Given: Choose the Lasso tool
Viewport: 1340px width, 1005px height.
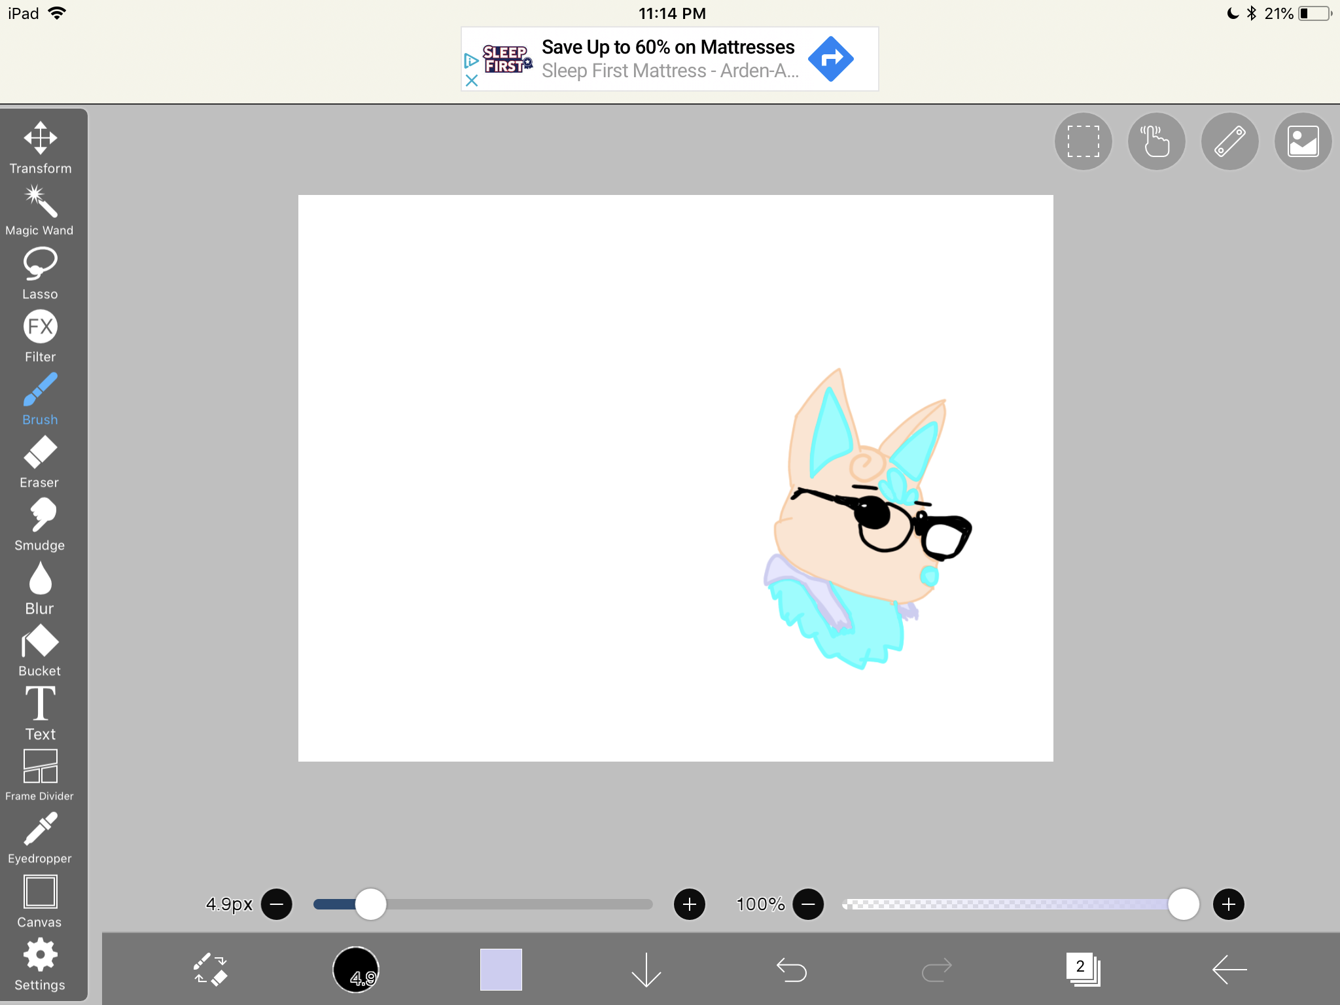Looking at the screenshot, I should pos(40,273).
